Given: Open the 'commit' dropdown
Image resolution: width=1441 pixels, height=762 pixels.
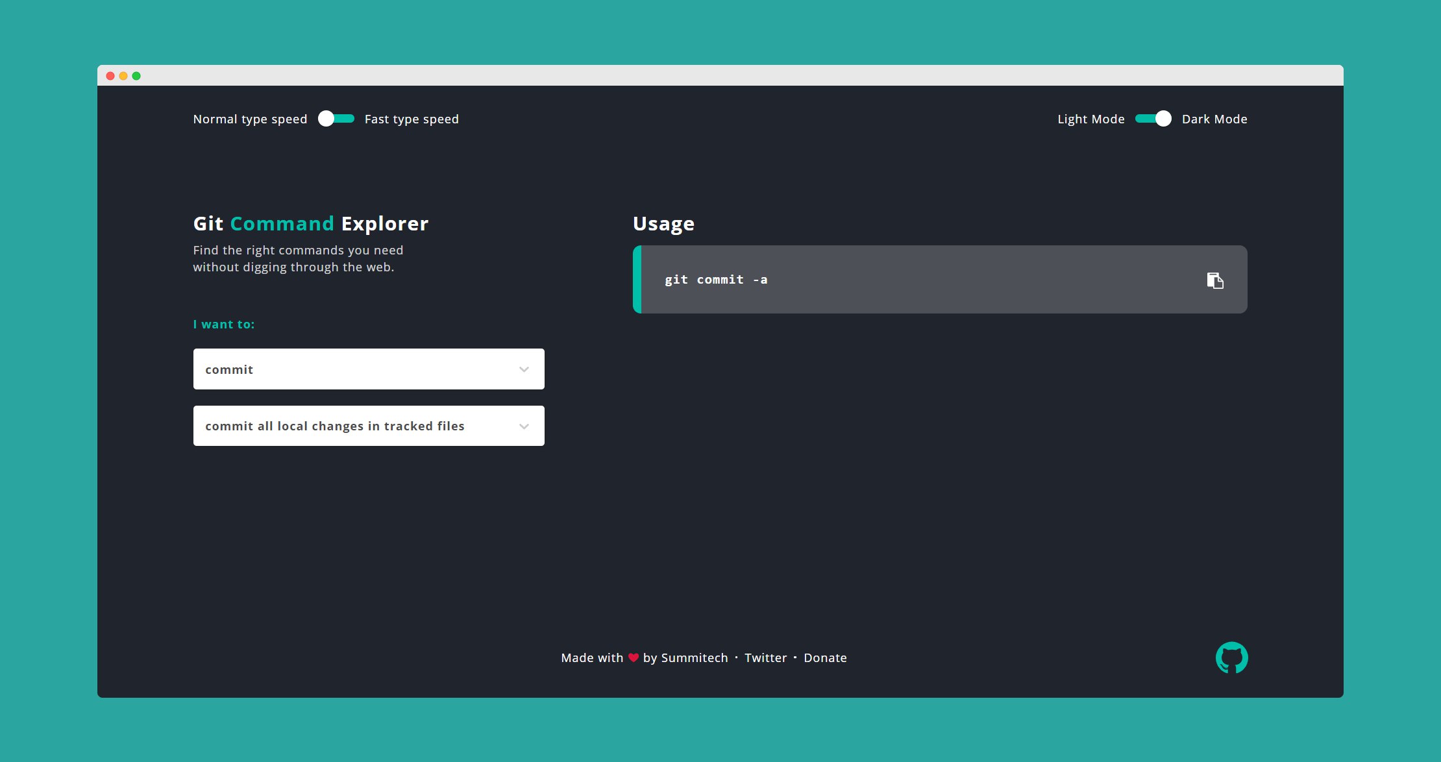Looking at the screenshot, I should 369,369.
